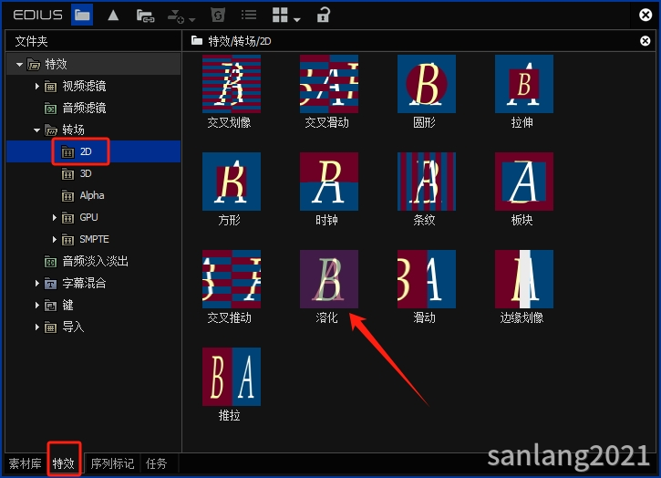Viewport: 661px width, 478px height.
Task: Select the 键 folder
Action: pos(93,305)
